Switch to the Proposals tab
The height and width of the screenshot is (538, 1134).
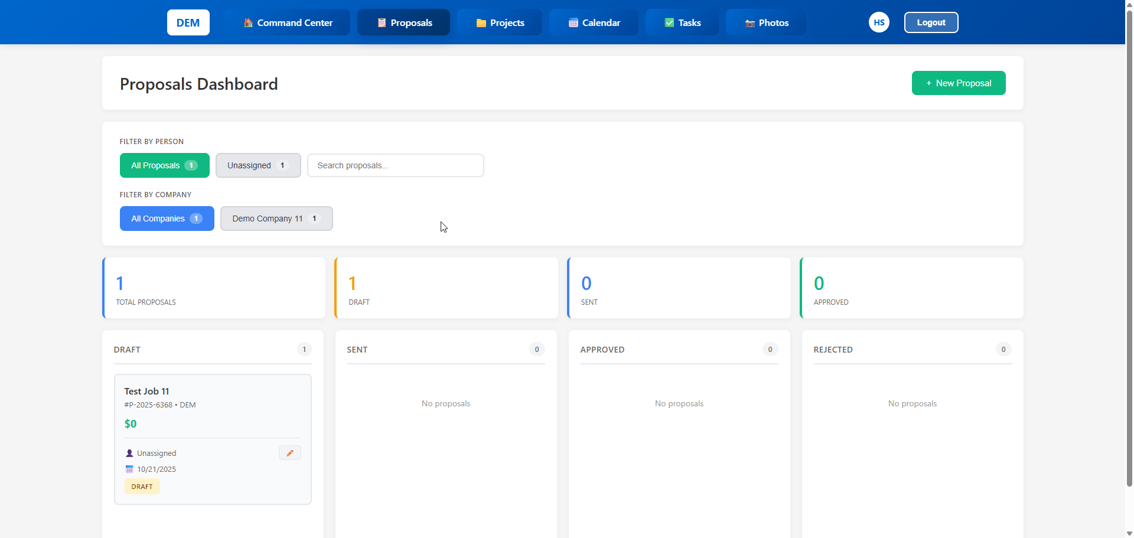coord(403,22)
